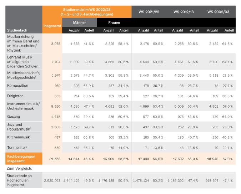Click the Studienfach column header
Viewport: 241px width, 194px height.
[x=17, y=30]
